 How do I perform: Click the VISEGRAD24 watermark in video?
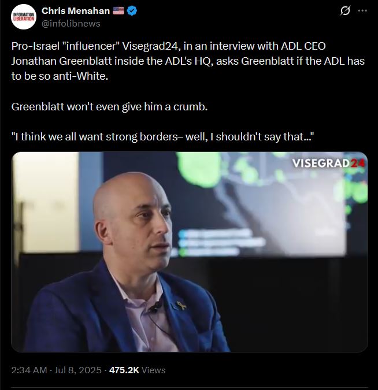coord(328,164)
